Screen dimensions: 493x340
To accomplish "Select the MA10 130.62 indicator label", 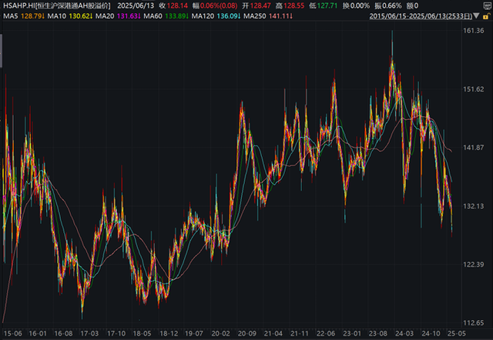I will click(x=70, y=16).
